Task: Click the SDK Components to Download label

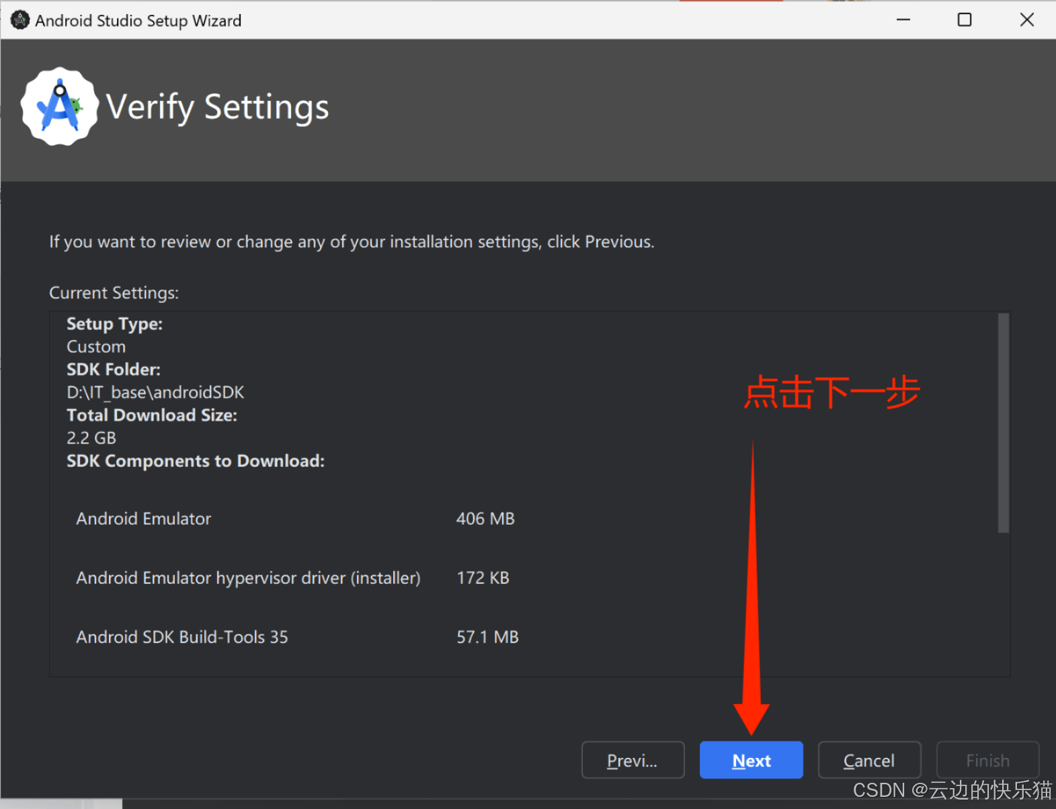Action: [196, 461]
